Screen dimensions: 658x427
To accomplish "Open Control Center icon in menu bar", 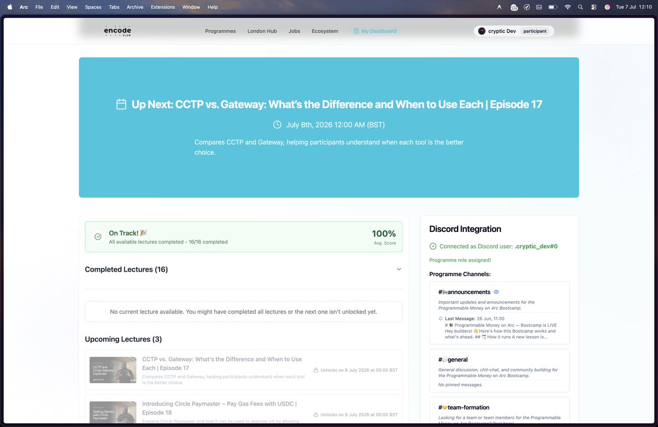I will pyautogui.click(x=594, y=7).
